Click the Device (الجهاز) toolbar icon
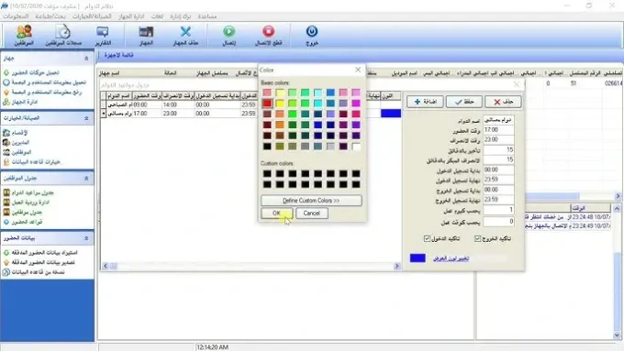This screenshot has height=351, width=624. coord(146,35)
